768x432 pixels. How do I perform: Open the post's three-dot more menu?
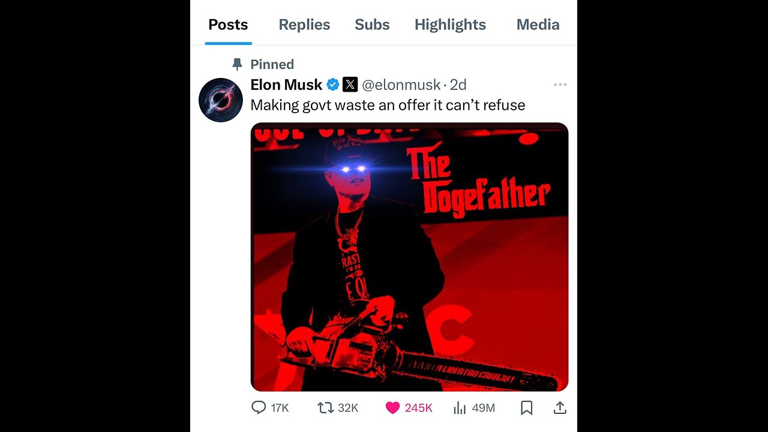click(560, 85)
